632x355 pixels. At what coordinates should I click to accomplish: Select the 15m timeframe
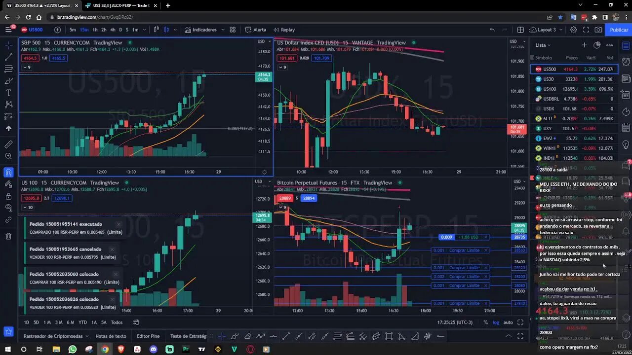[84, 30]
